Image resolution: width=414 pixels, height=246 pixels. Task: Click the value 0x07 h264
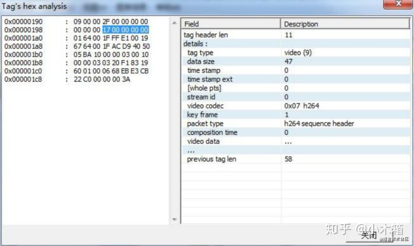[x=302, y=106]
